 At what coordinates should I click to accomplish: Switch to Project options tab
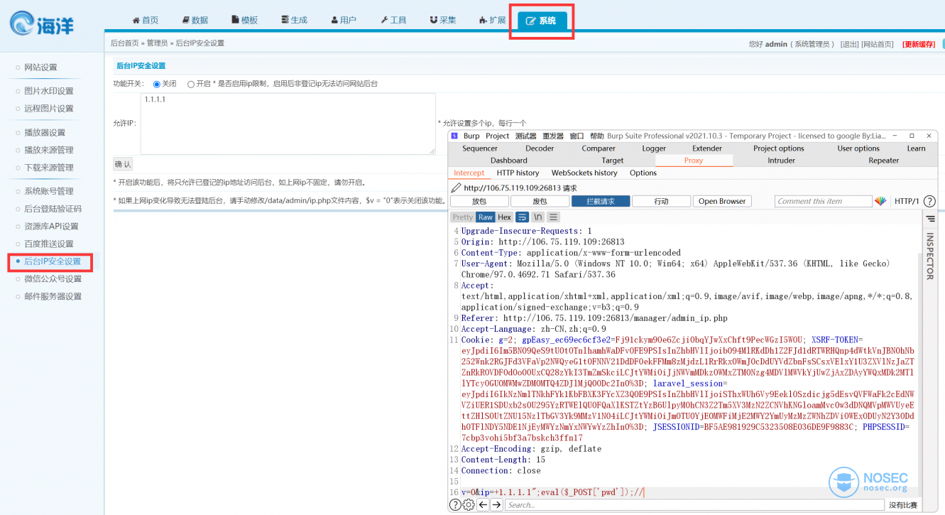(x=779, y=148)
